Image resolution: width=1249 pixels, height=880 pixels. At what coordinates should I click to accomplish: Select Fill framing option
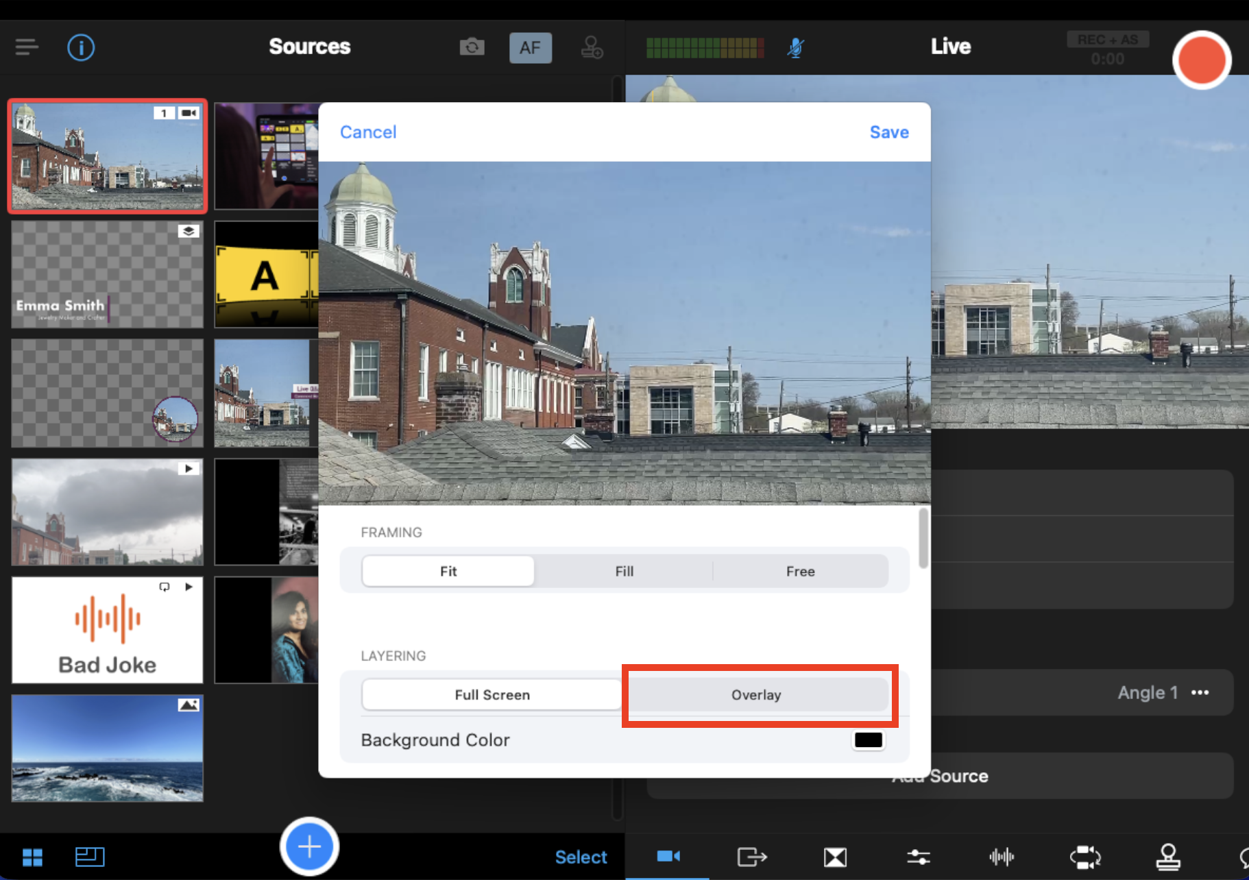(624, 571)
